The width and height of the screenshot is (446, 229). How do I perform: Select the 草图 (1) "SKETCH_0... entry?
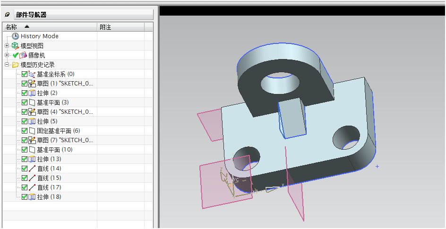(65, 84)
